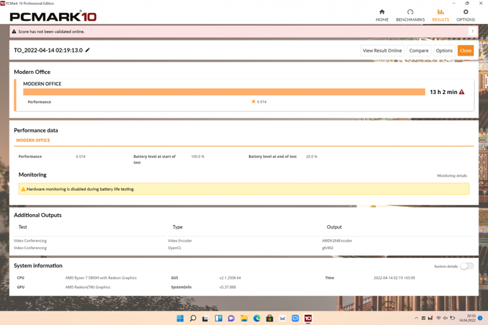488x325 pixels.
Task: Open Microsoft Edge from the taskbar
Action: [257, 318]
